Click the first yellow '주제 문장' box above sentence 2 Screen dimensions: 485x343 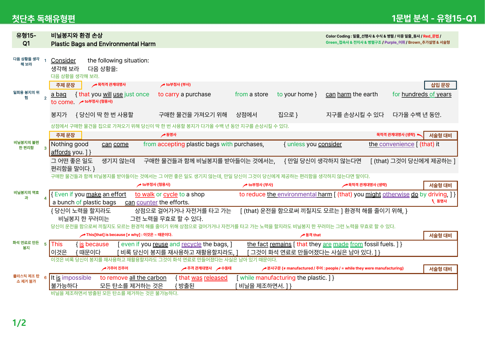(x=65, y=85)
